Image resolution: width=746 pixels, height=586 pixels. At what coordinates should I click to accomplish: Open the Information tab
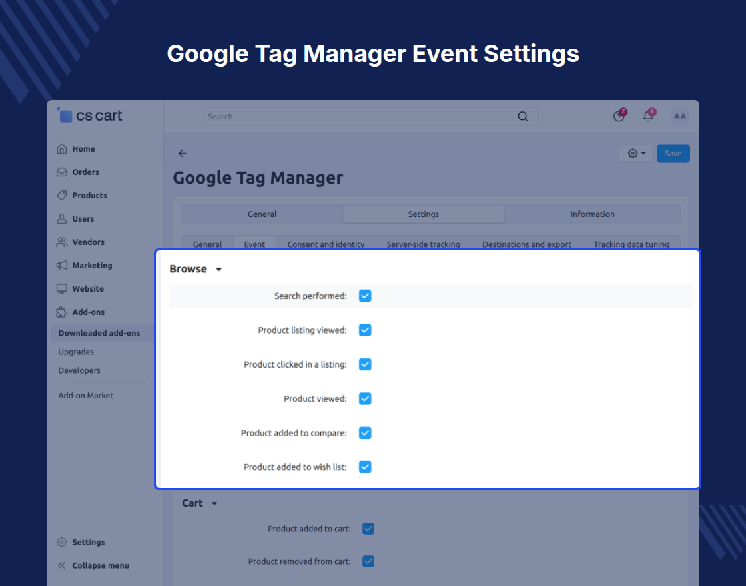pyautogui.click(x=592, y=214)
